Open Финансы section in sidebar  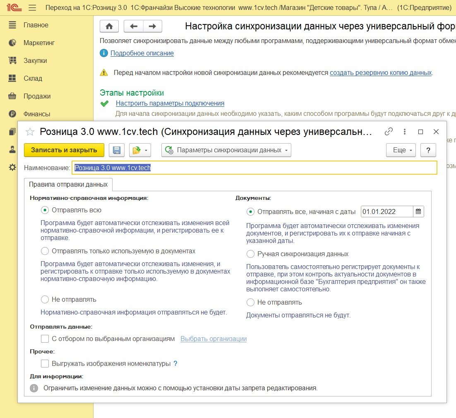pos(37,114)
